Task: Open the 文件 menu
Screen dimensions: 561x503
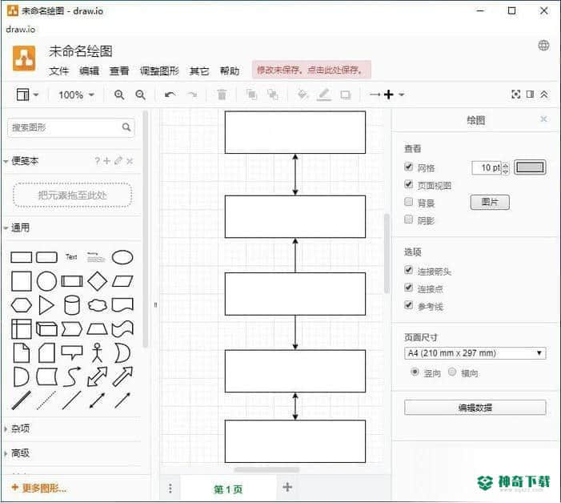Action: coord(58,71)
